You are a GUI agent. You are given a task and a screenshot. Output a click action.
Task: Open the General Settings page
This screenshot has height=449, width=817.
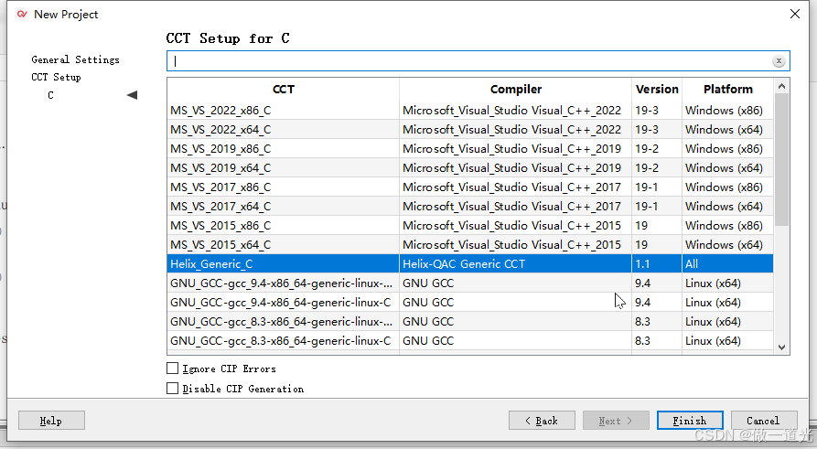[76, 59]
